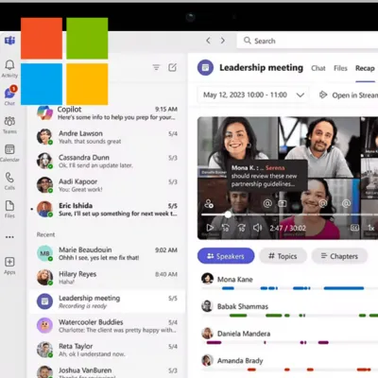Open the Calendar sidebar icon
378x378 pixels.
pos(9,153)
